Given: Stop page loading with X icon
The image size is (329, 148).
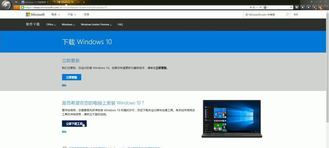Looking at the screenshot, I should pyautogui.click(x=261, y=7).
